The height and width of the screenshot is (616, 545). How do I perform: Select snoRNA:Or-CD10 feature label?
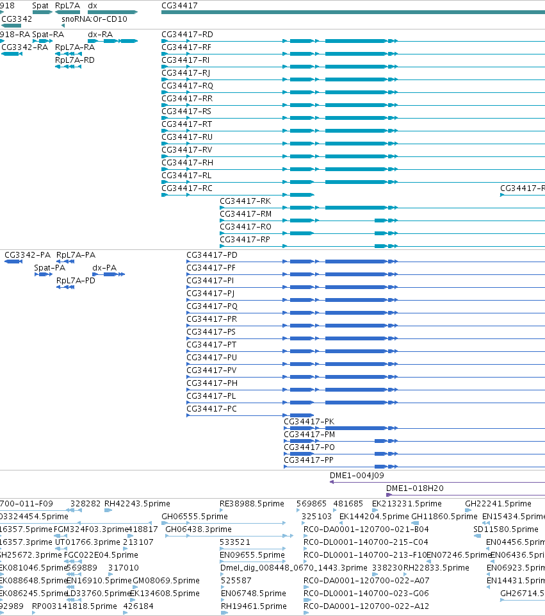point(95,19)
